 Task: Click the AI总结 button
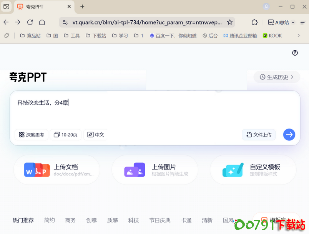(279, 22)
